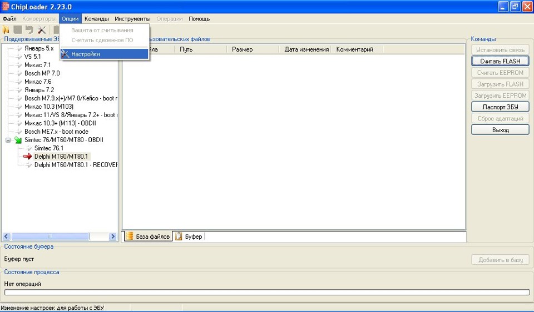The height and width of the screenshot is (312, 534).
Task: Select Микас 7.1 in the ECU tree
Action: click(37, 65)
